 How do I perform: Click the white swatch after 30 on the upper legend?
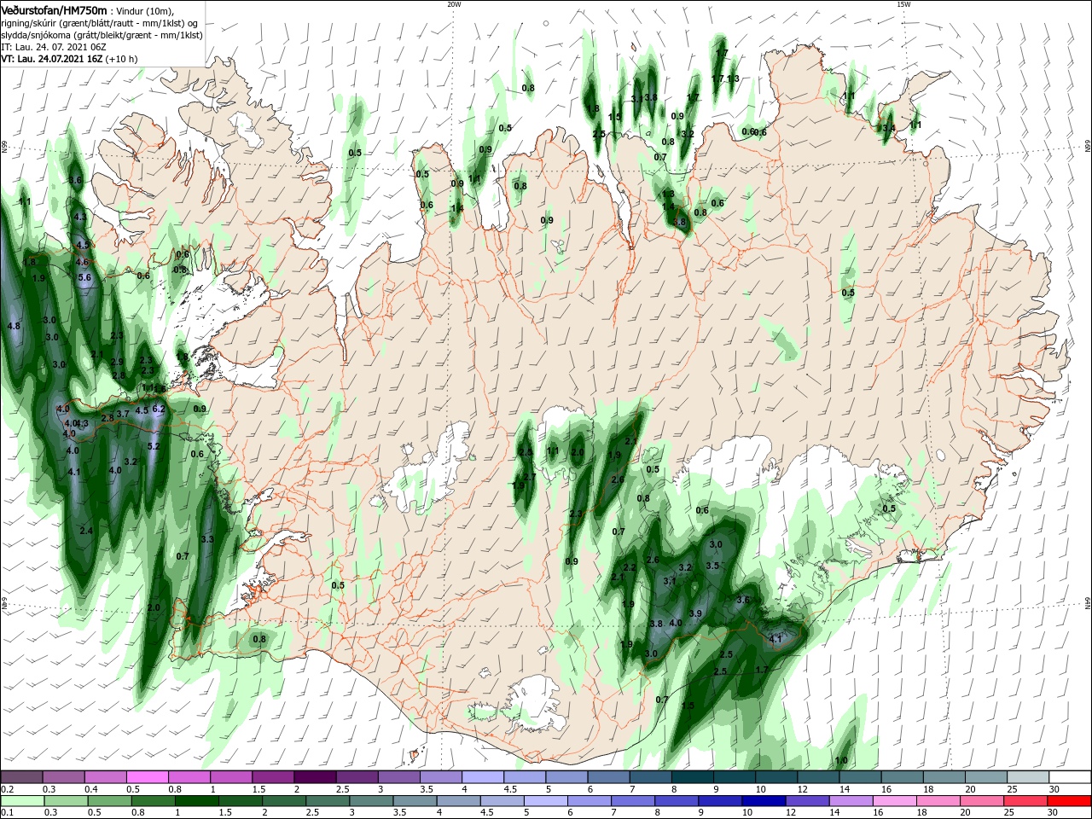pos(1070,777)
